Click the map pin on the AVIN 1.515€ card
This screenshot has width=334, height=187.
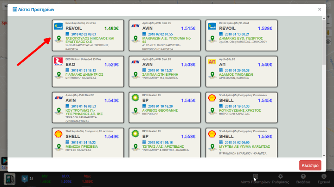click(135, 39)
